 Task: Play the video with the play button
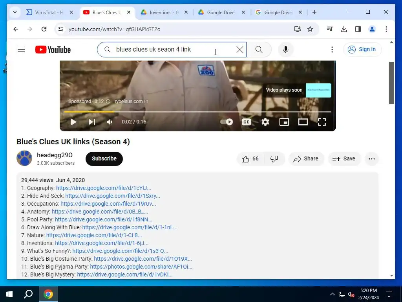(73, 122)
